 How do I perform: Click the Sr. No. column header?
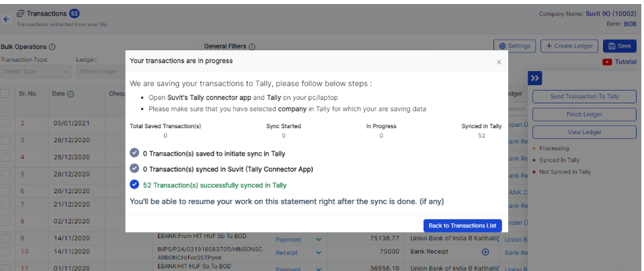(x=28, y=93)
